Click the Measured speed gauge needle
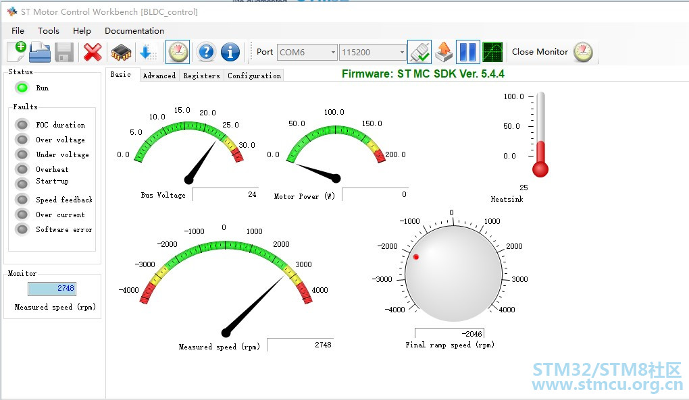This screenshot has height=400, width=689. tap(253, 307)
